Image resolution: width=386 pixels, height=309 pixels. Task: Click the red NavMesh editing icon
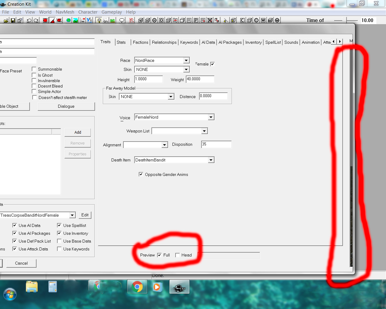[131, 20]
